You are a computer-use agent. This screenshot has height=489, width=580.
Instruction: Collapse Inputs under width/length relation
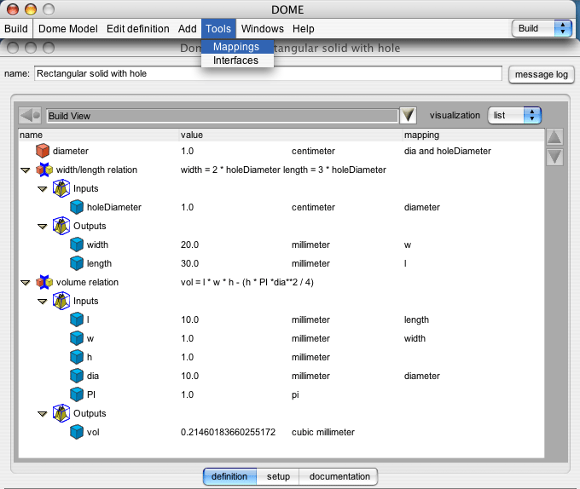point(43,189)
